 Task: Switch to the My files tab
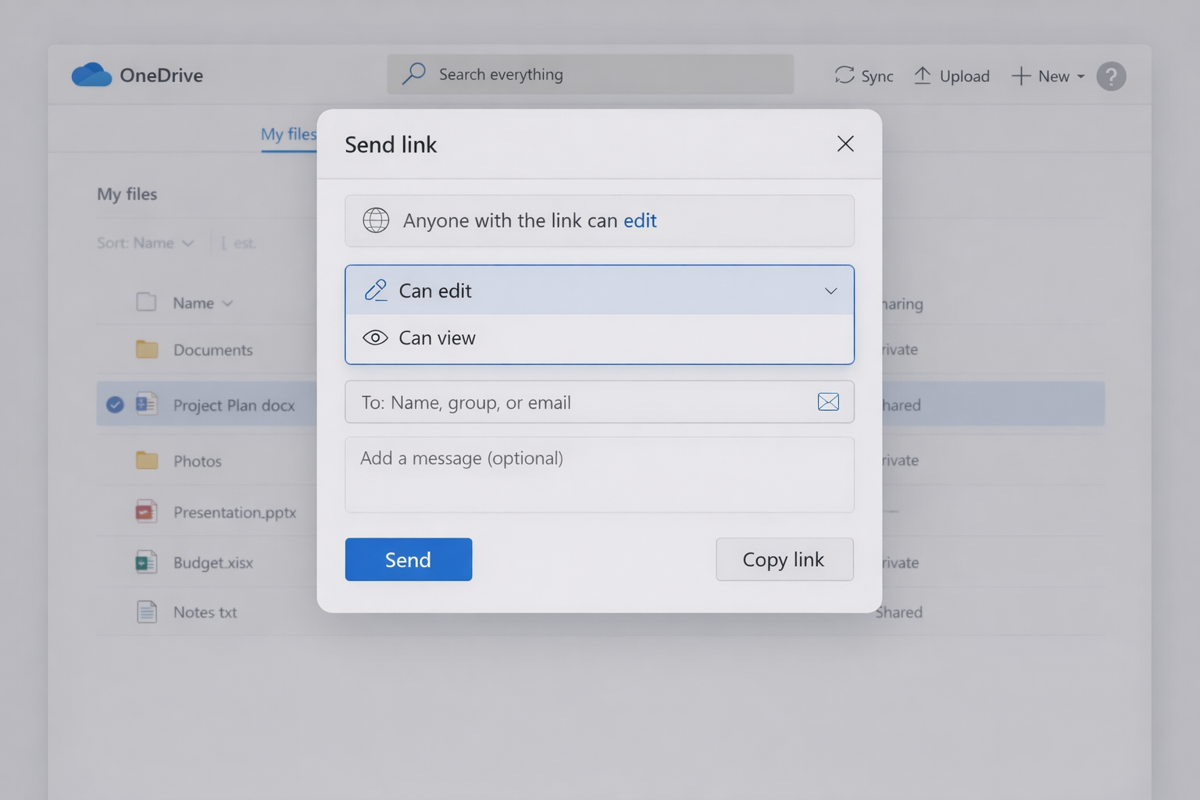(x=288, y=134)
